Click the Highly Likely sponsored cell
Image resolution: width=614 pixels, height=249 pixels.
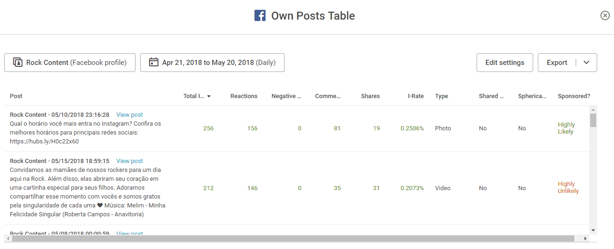click(x=566, y=128)
